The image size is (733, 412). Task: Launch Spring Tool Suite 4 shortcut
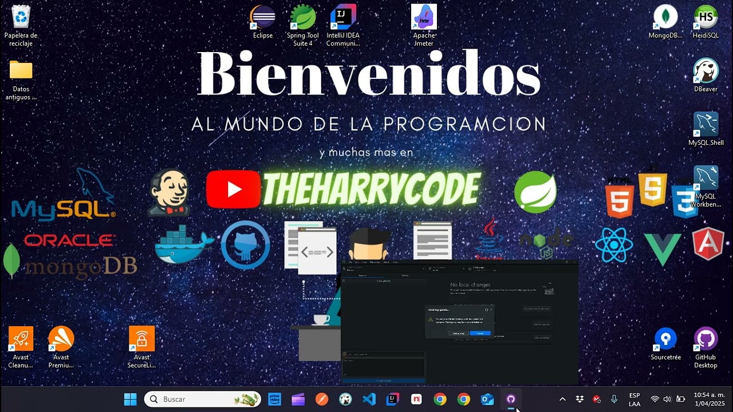pyautogui.click(x=303, y=26)
